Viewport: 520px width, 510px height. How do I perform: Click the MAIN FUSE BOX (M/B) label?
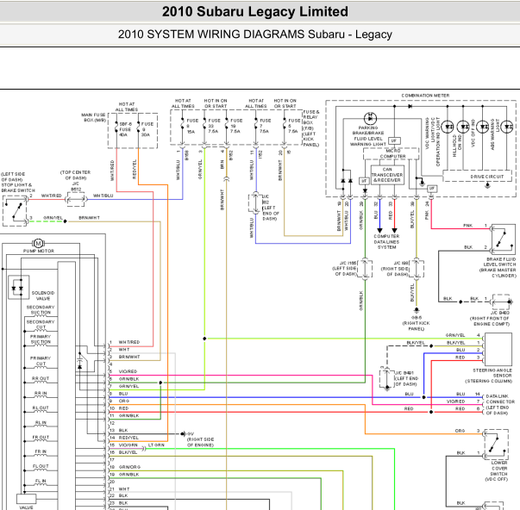click(x=94, y=117)
